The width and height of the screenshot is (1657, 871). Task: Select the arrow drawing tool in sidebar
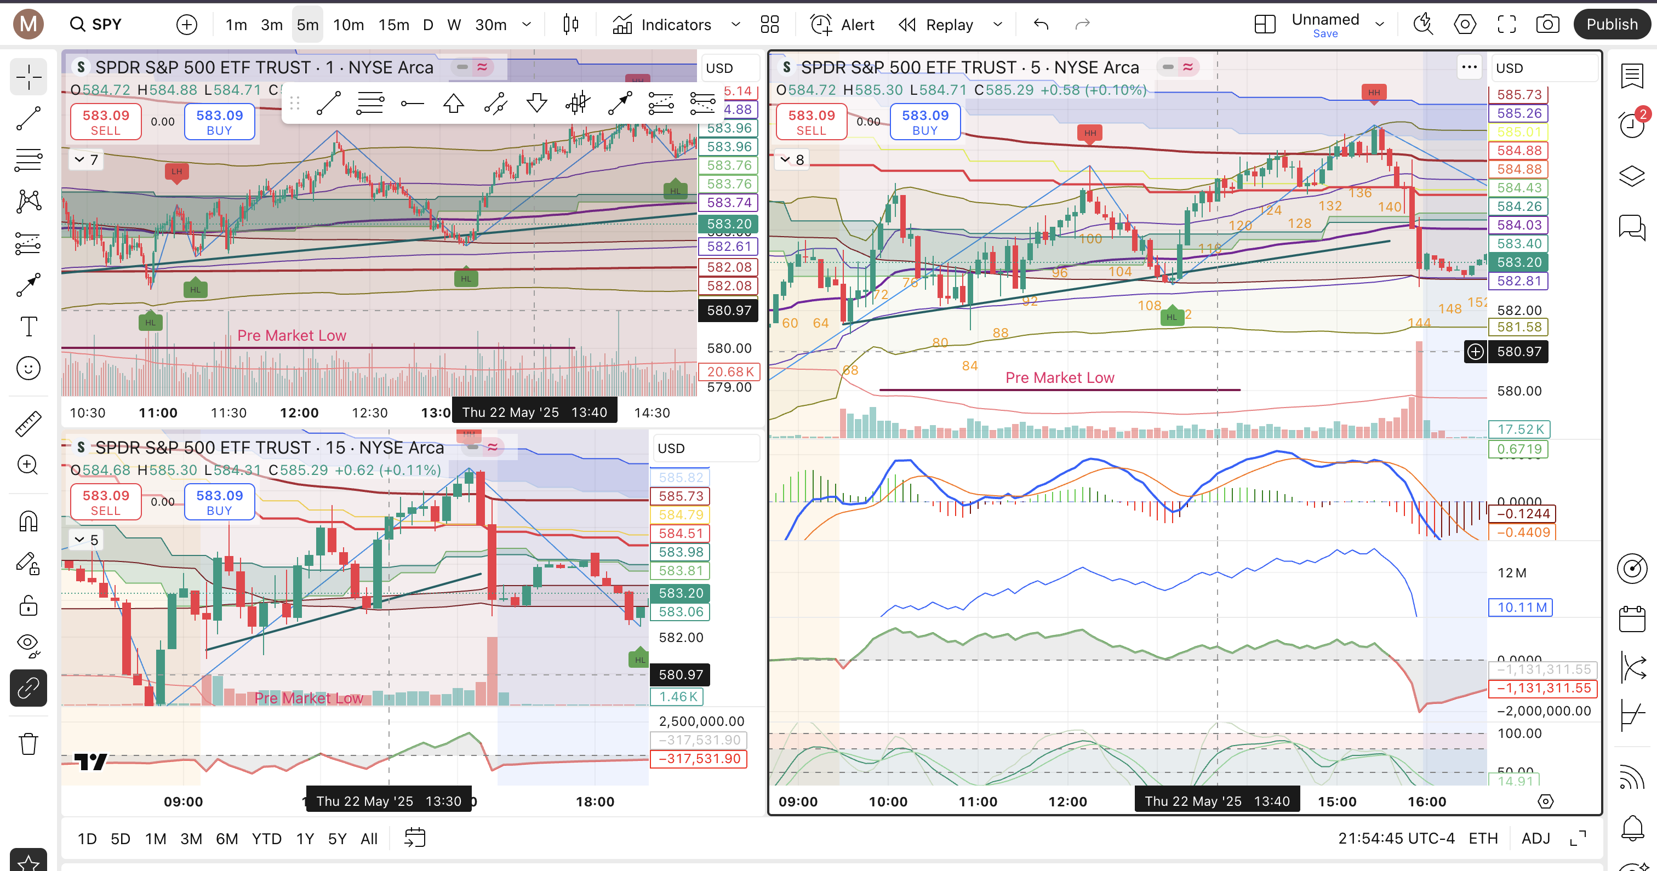point(28,285)
